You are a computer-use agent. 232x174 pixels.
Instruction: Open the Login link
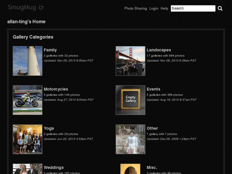154,8
